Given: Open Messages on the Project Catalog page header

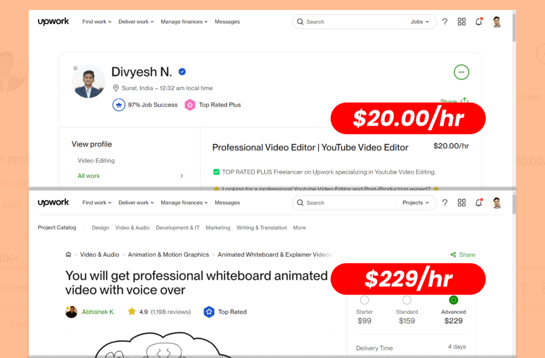Looking at the screenshot, I should pyautogui.click(x=227, y=202).
